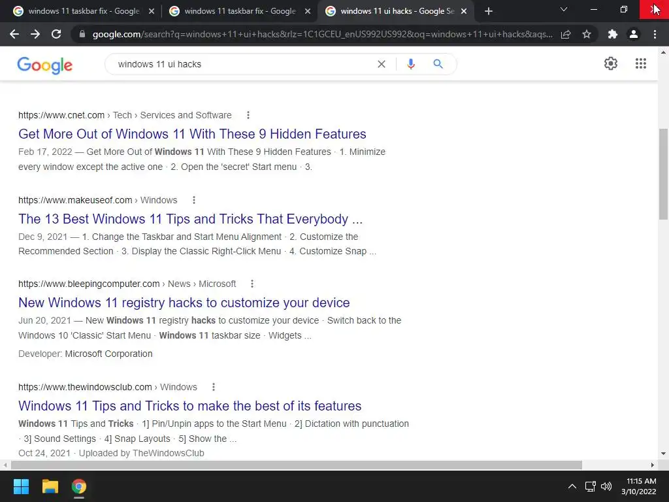Submit search with the magnifier icon
This screenshot has width=669, height=502.
[x=438, y=64]
